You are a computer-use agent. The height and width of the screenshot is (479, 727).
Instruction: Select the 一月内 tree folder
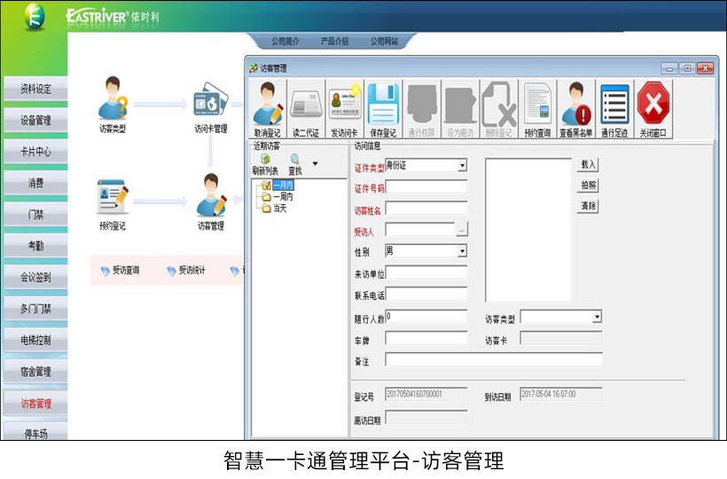(283, 185)
